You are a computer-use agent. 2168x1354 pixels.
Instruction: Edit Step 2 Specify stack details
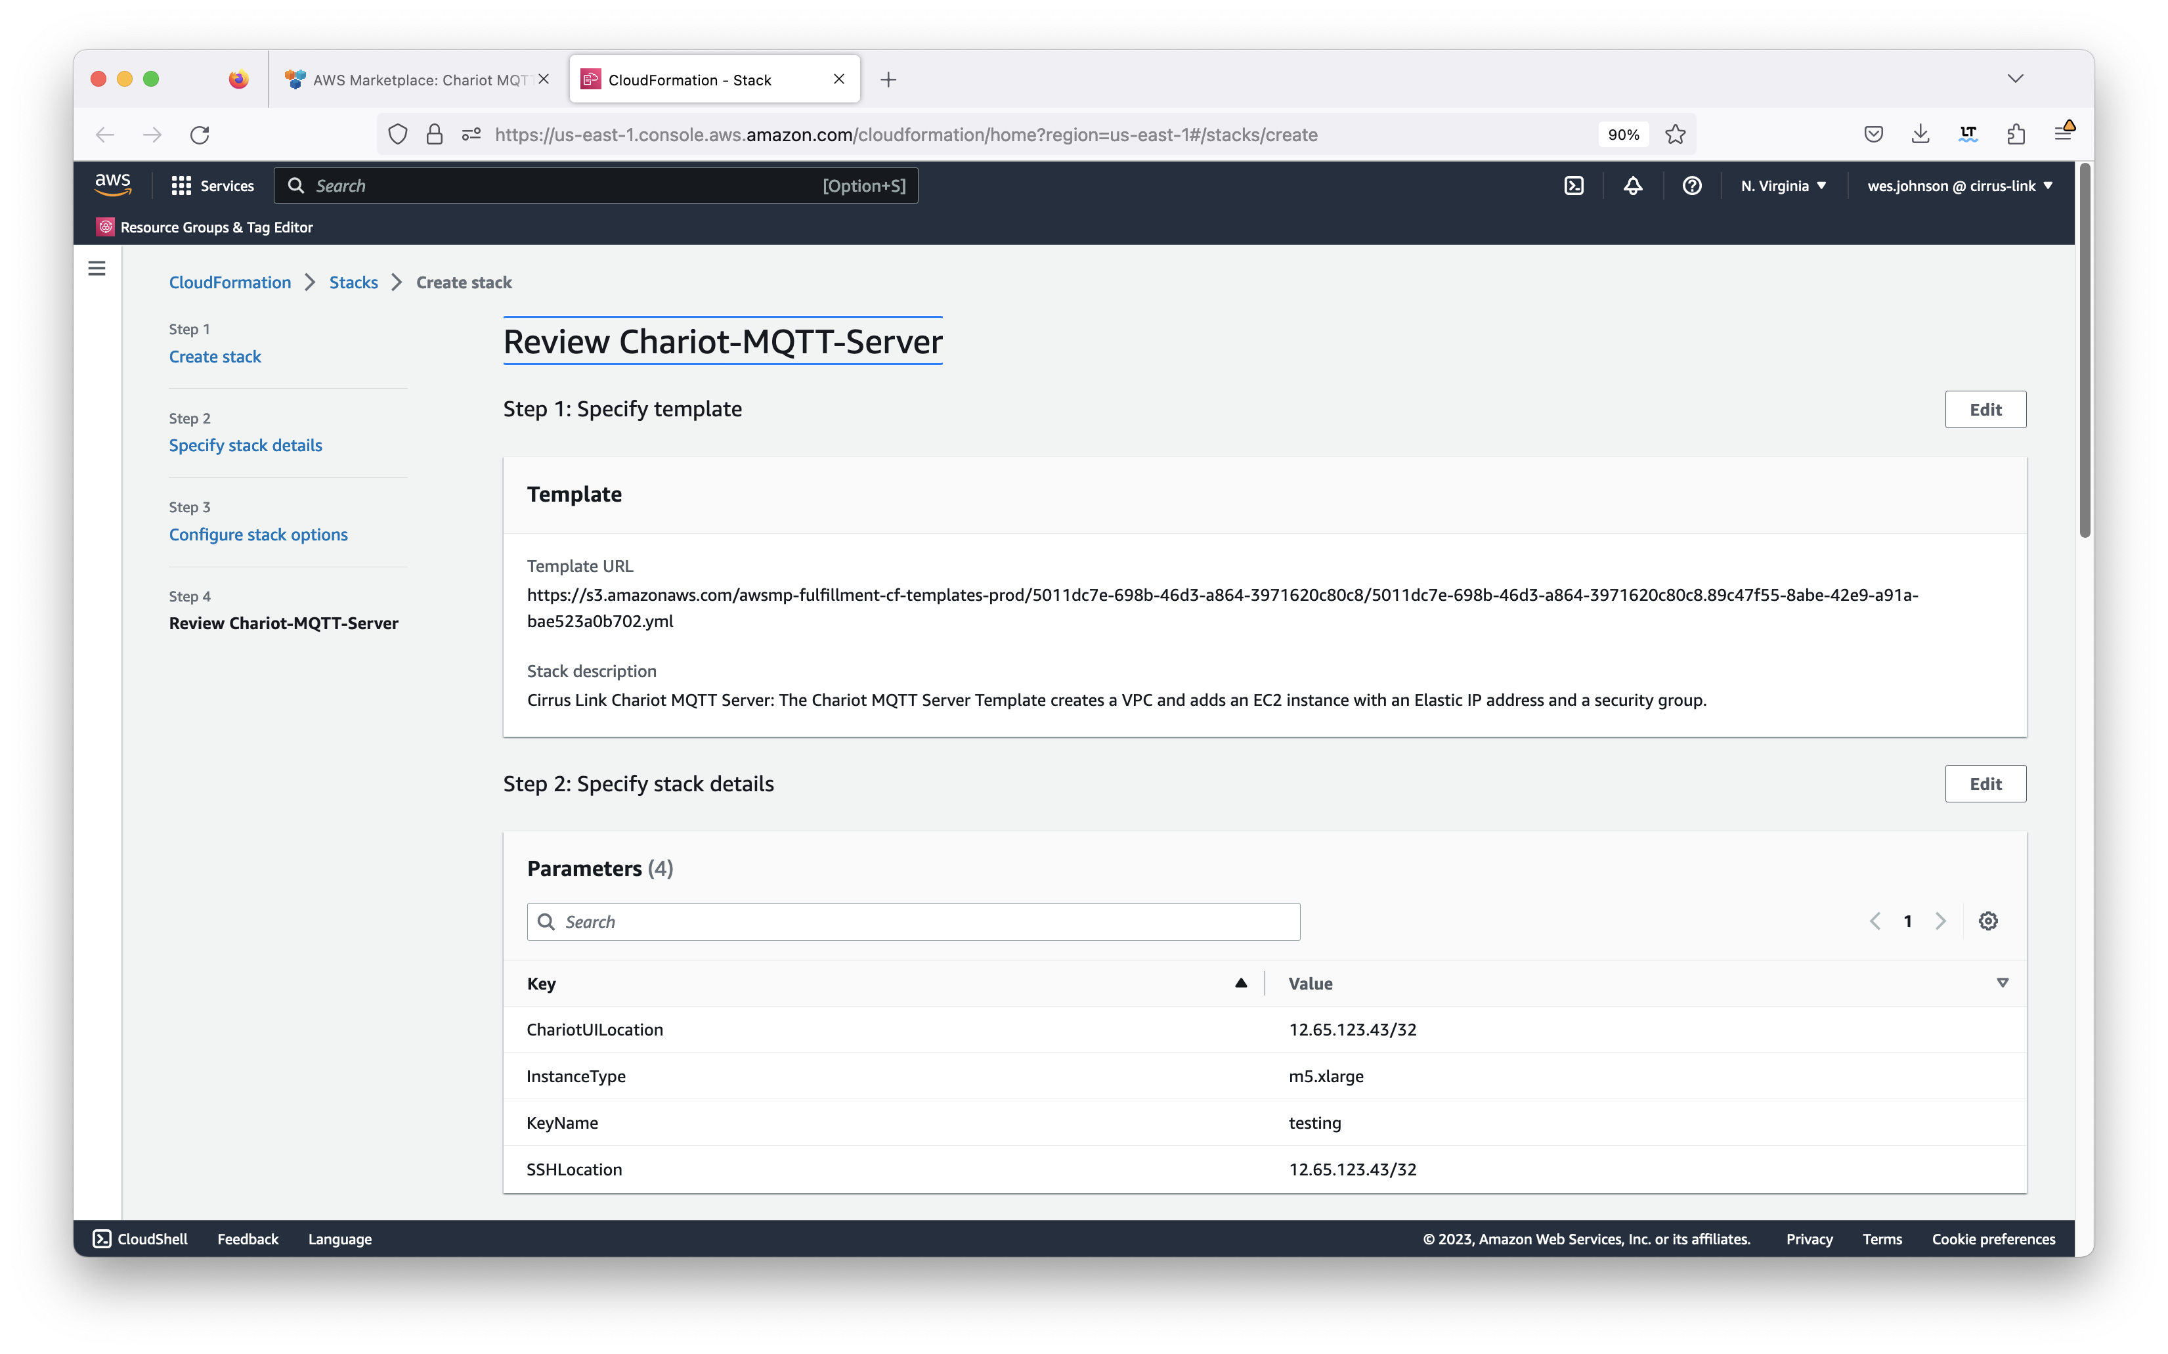[1985, 783]
